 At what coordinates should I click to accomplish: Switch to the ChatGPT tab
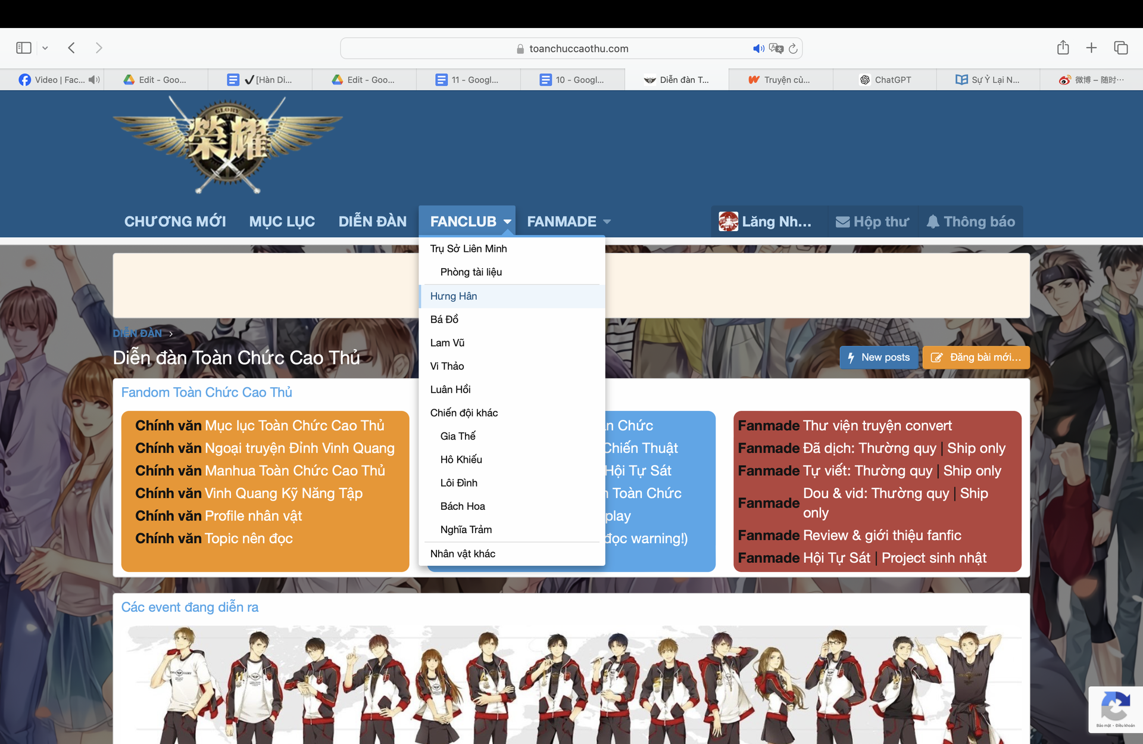point(885,80)
